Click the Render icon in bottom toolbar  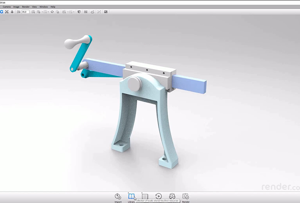point(186,196)
